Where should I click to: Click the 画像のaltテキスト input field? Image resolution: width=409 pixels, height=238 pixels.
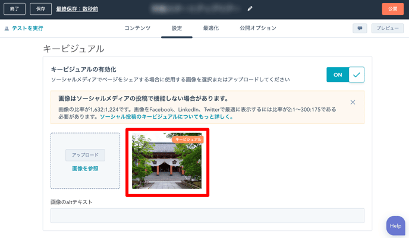[207, 215]
